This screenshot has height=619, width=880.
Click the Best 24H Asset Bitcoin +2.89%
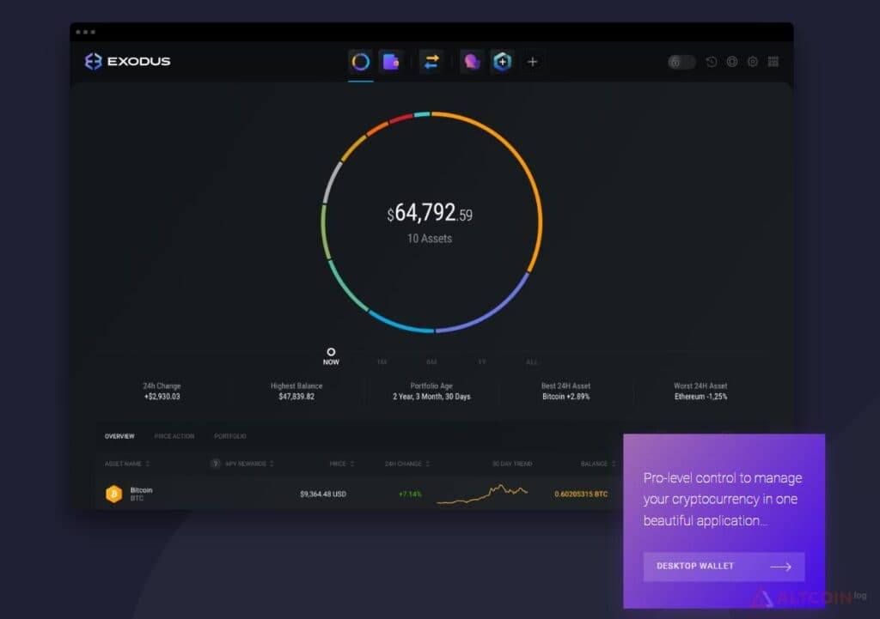[x=565, y=397]
